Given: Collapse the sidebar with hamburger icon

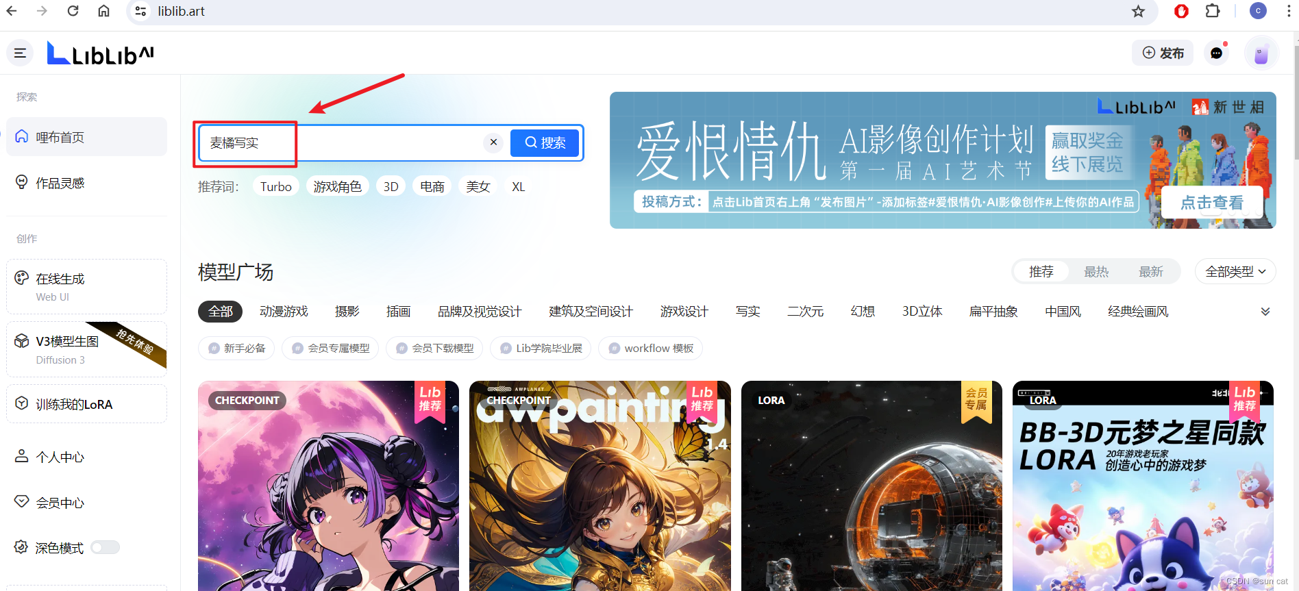Looking at the screenshot, I should (20, 53).
